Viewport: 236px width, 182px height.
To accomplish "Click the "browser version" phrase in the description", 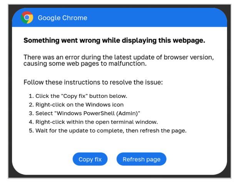I will [x=188, y=57].
